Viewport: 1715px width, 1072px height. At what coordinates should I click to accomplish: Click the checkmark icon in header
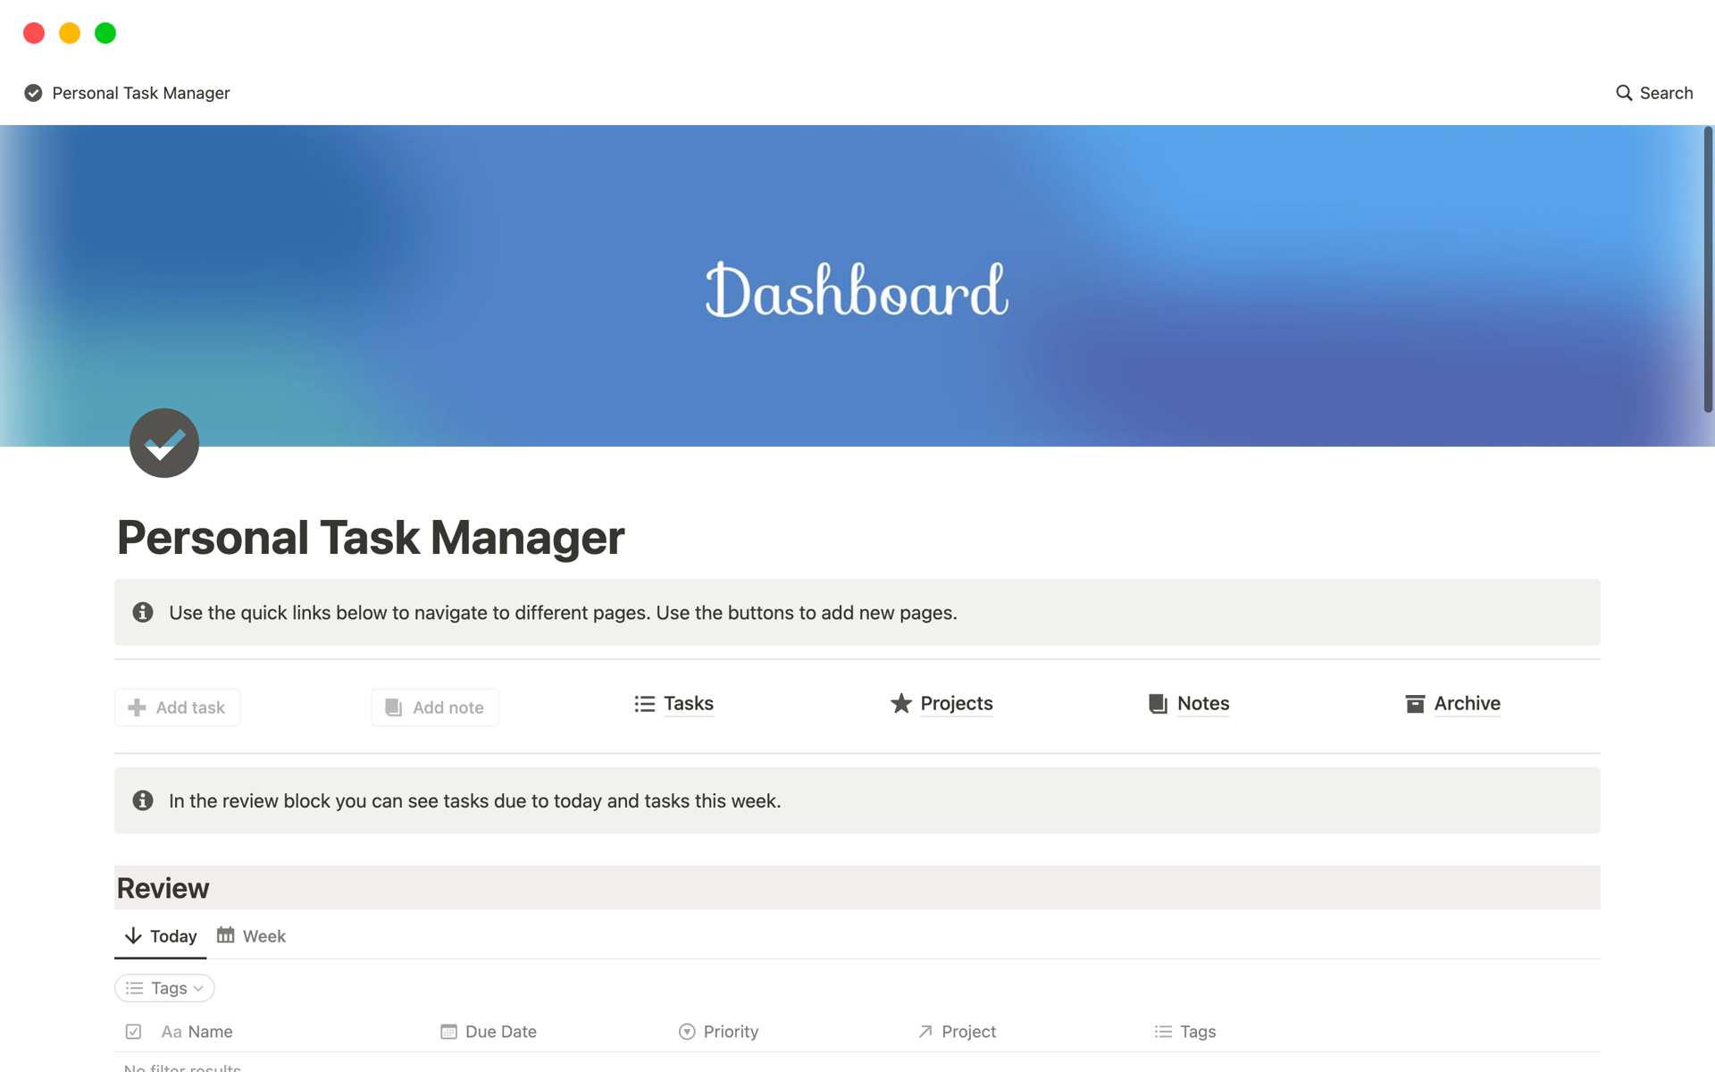pyautogui.click(x=31, y=93)
